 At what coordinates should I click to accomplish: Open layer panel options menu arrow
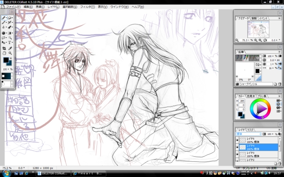click(279, 130)
